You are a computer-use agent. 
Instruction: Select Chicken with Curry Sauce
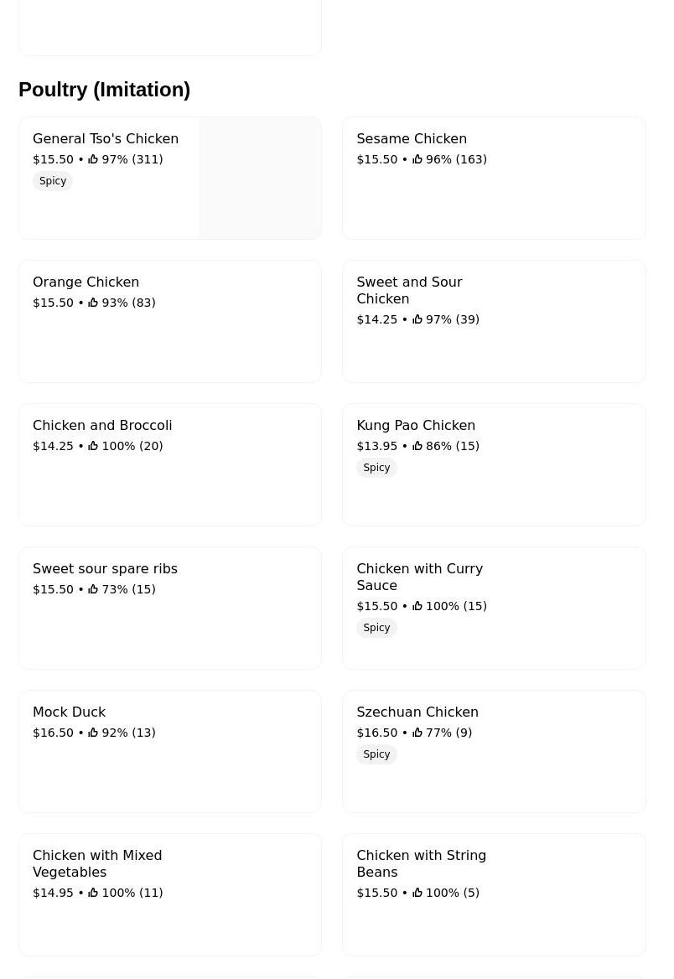494,608
